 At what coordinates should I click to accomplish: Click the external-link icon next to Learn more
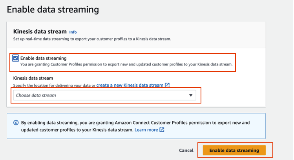point(162,129)
